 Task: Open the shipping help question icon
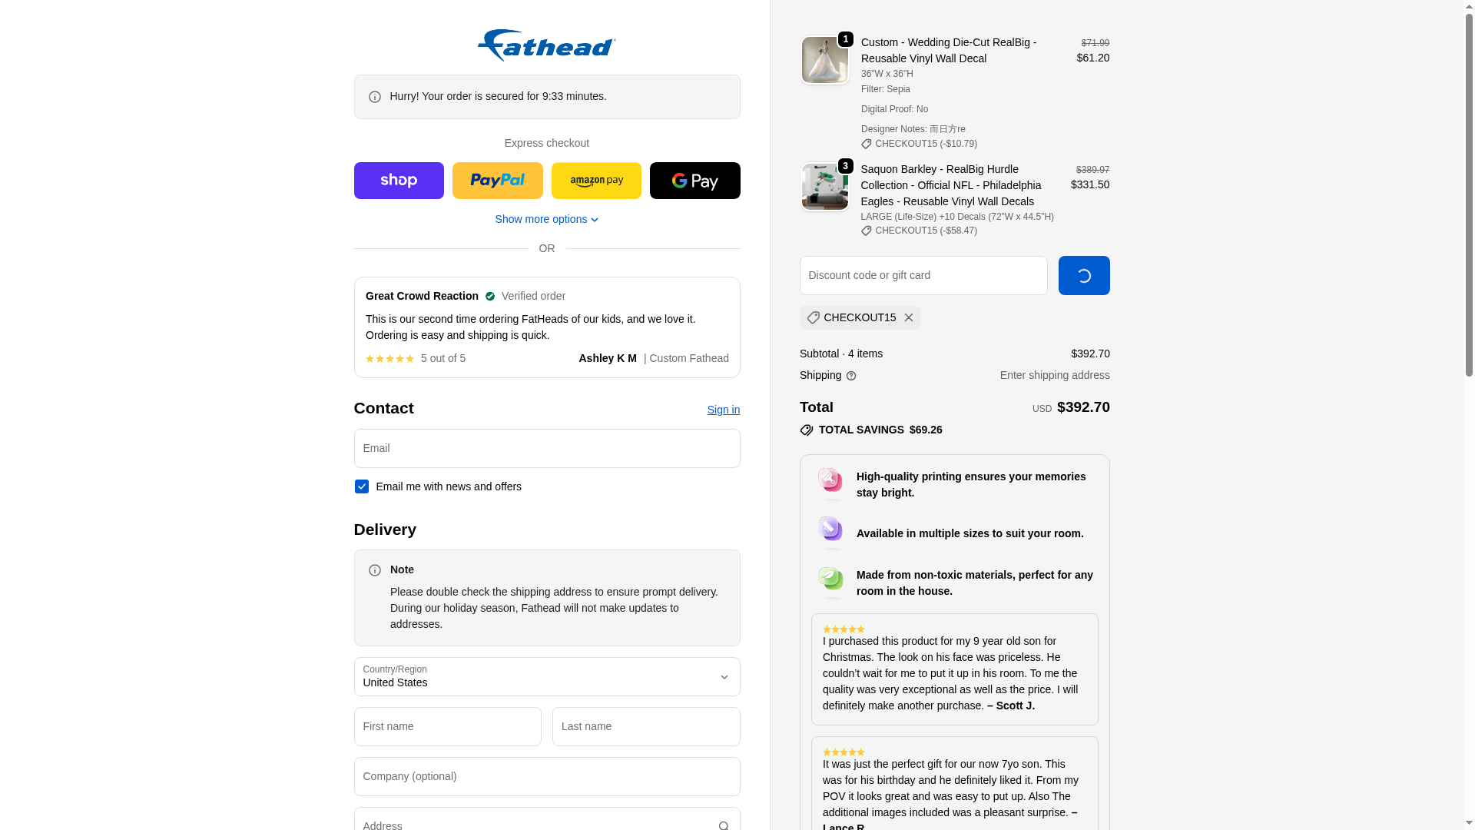[x=851, y=376]
